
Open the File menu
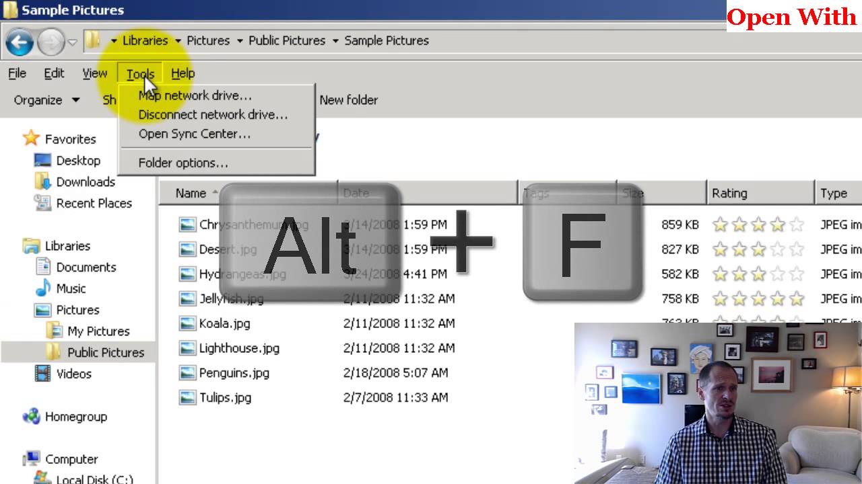pos(17,73)
